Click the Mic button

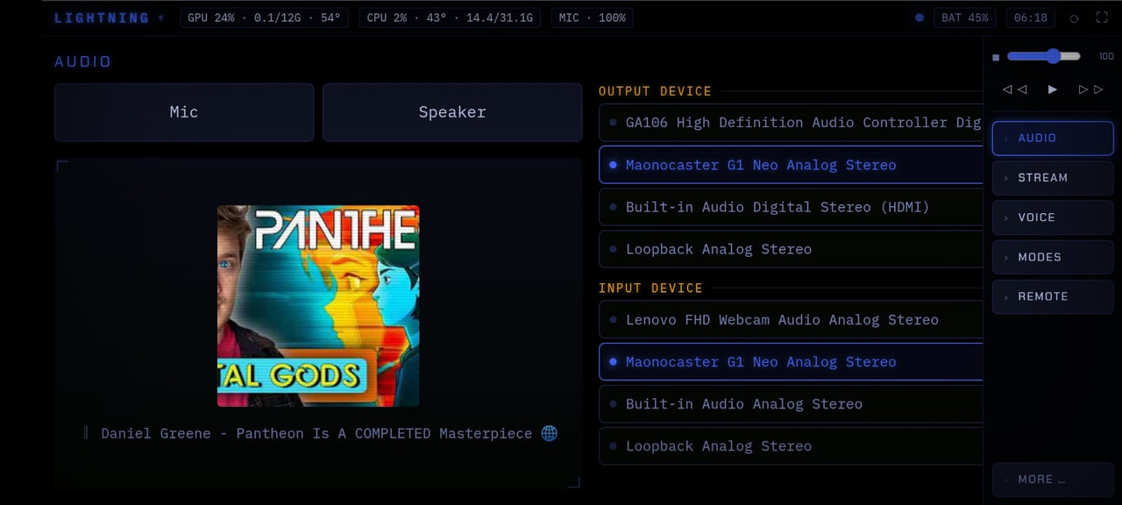(184, 112)
